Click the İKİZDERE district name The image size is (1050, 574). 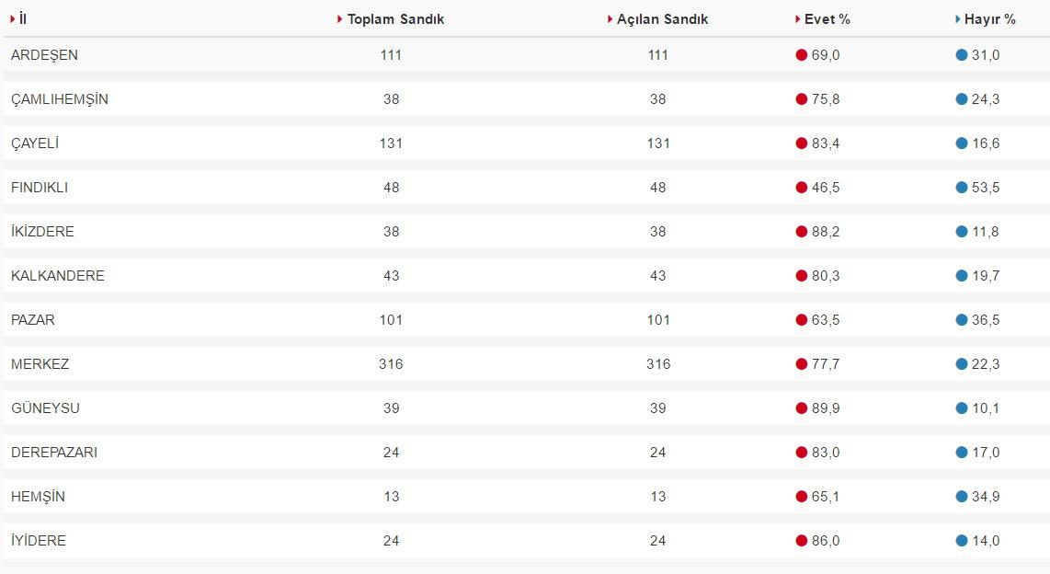pyautogui.click(x=42, y=232)
